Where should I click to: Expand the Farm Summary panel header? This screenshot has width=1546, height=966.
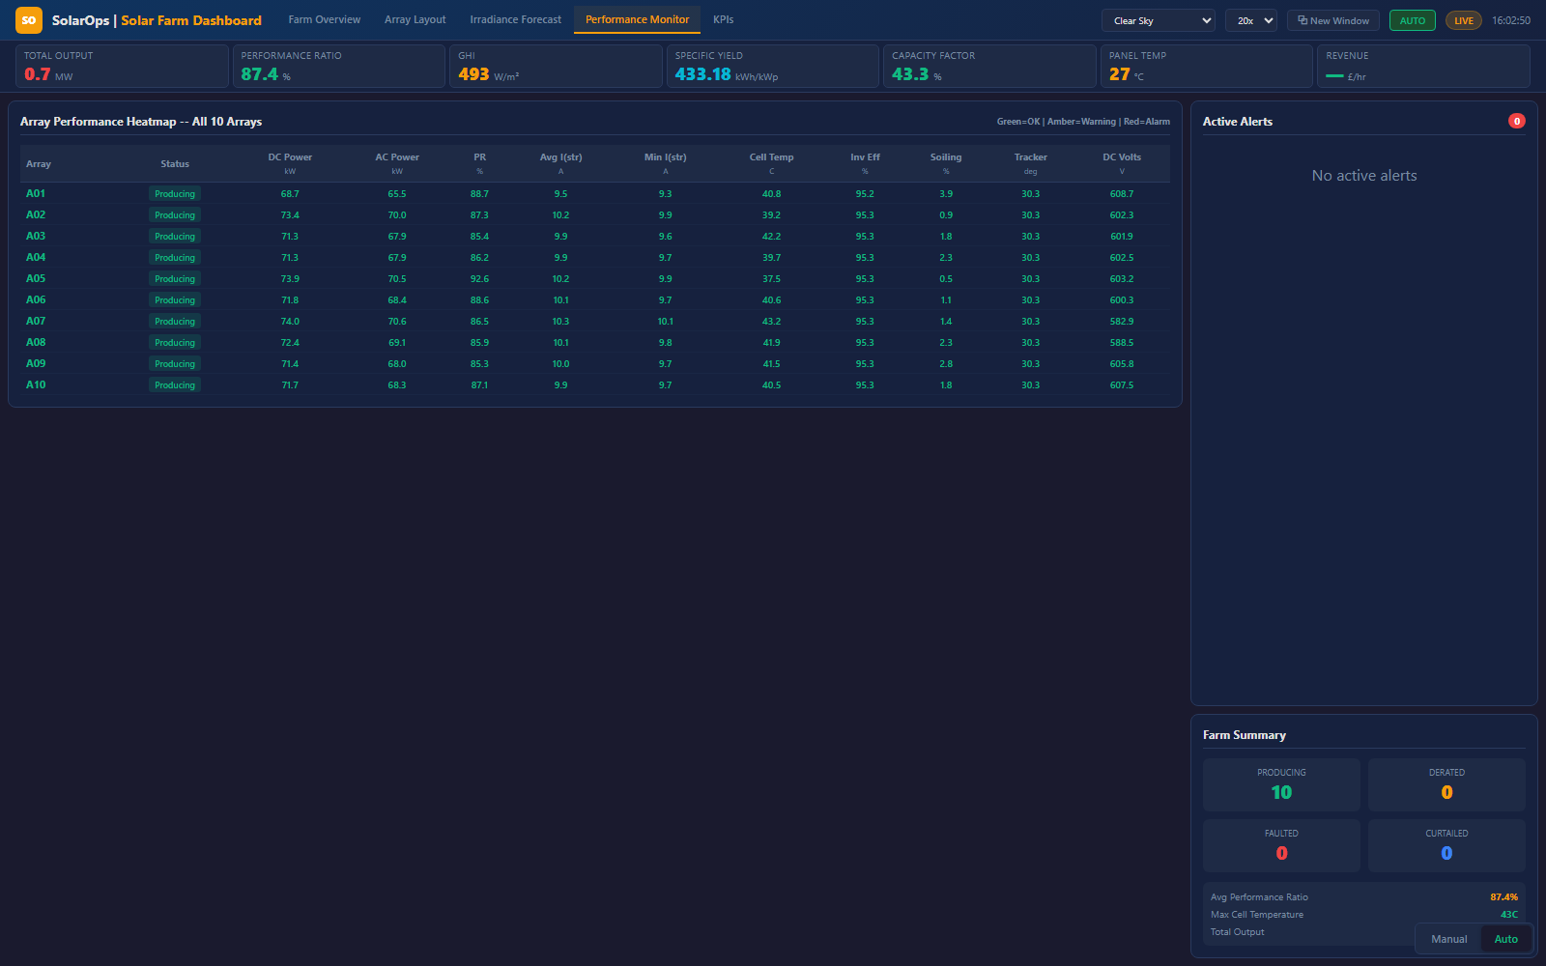(x=1246, y=734)
